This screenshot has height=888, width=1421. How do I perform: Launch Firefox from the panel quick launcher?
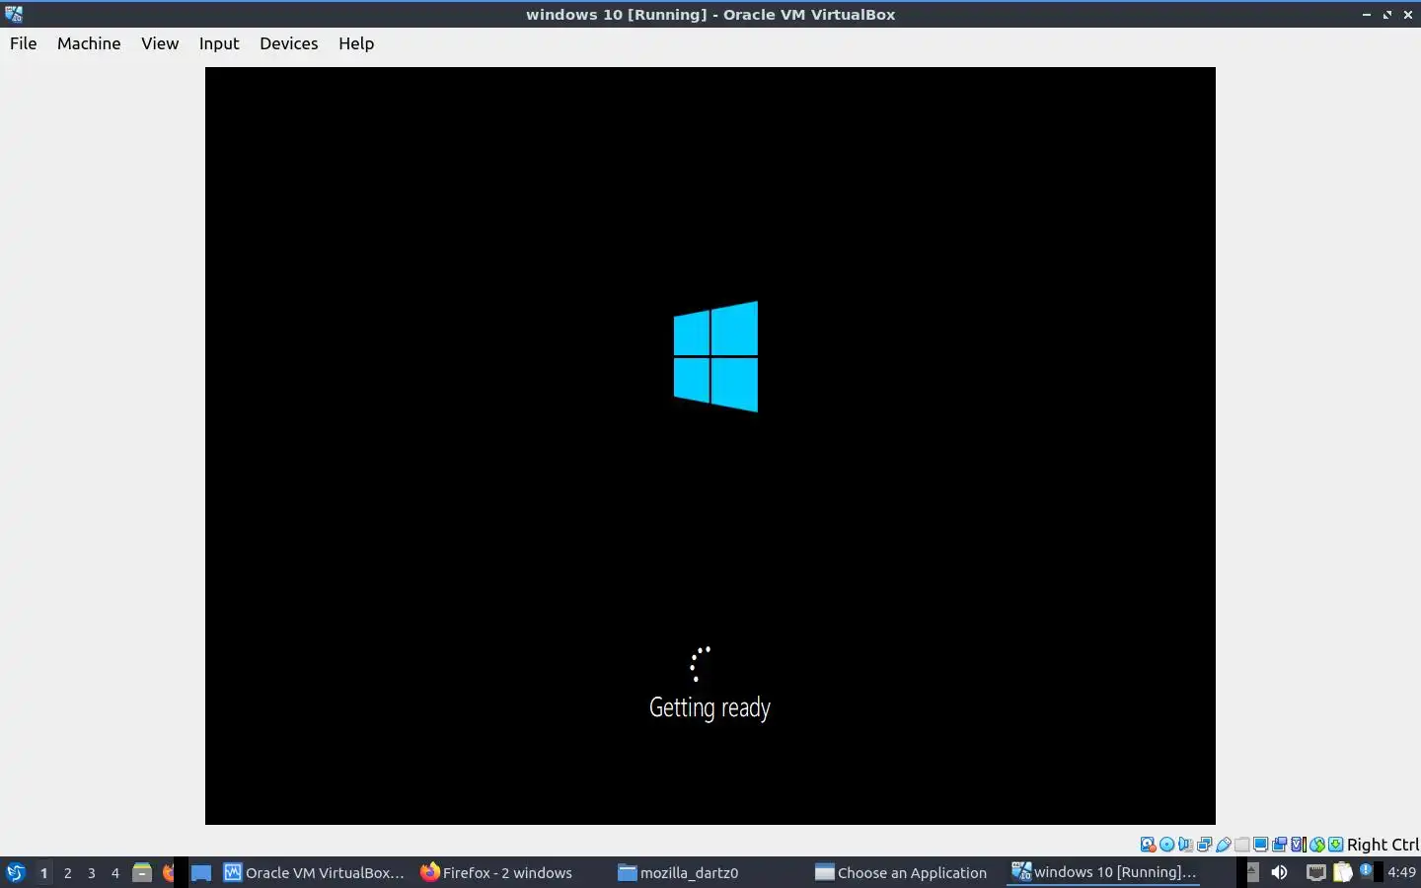coord(168,872)
